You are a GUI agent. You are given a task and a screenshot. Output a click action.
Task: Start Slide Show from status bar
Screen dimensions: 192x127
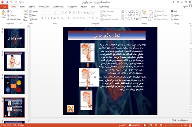[161, 125]
